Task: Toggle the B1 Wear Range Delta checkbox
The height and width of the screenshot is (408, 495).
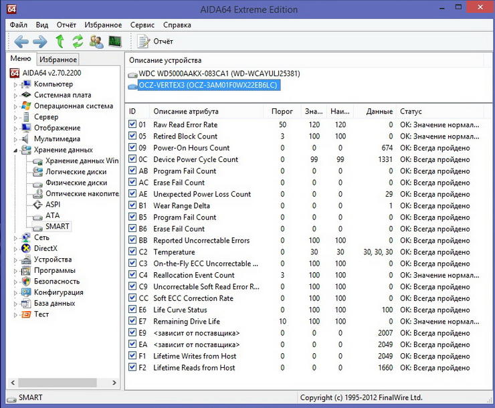Action: point(132,205)
